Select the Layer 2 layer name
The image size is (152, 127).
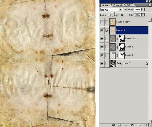[129, 47]
